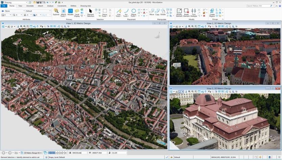282x161 pixels.
Task: Toggle the lock icon in status bar
Action: click(x=171, y=157)
